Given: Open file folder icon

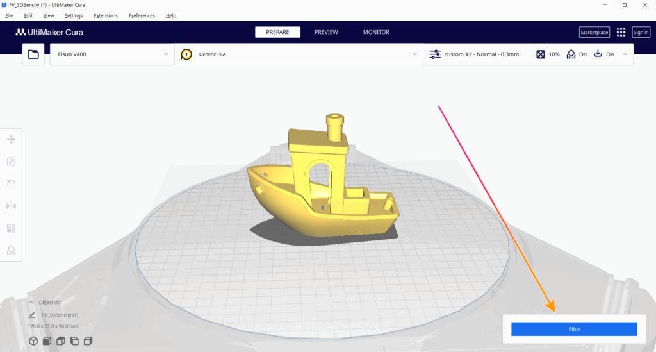Looking at the screenshot, I should coord(33,54).
